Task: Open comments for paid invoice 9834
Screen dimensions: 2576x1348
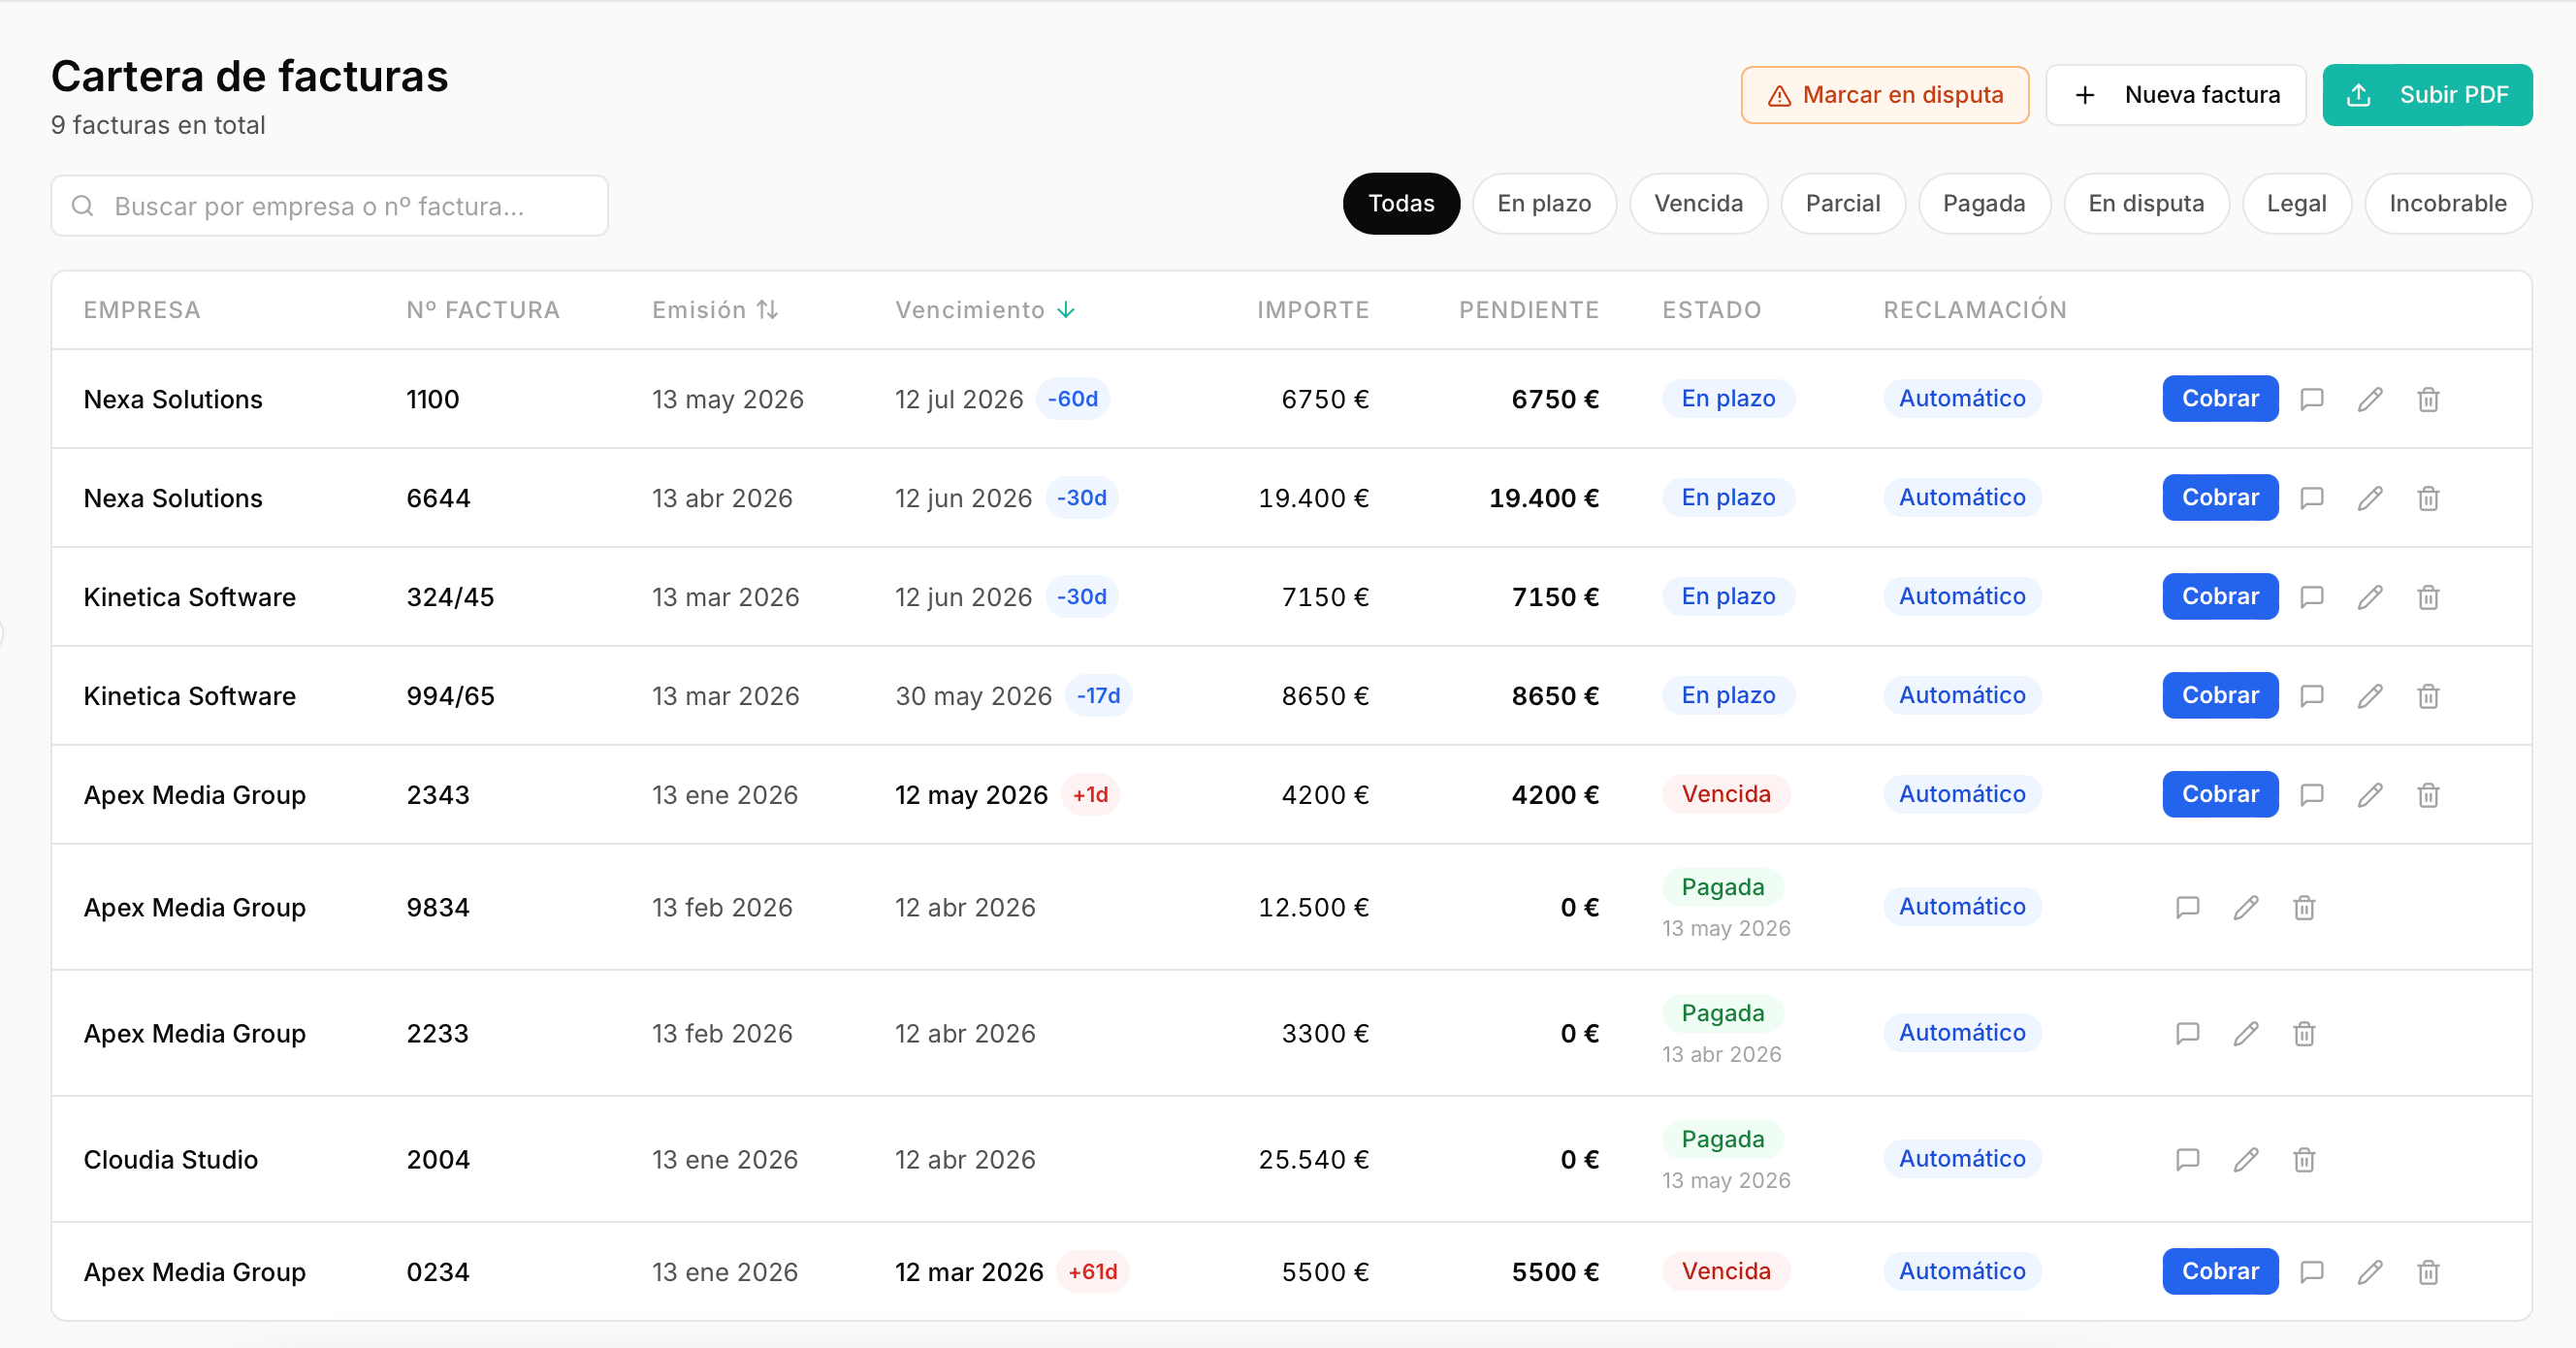Action: (x=2187, y=907)
